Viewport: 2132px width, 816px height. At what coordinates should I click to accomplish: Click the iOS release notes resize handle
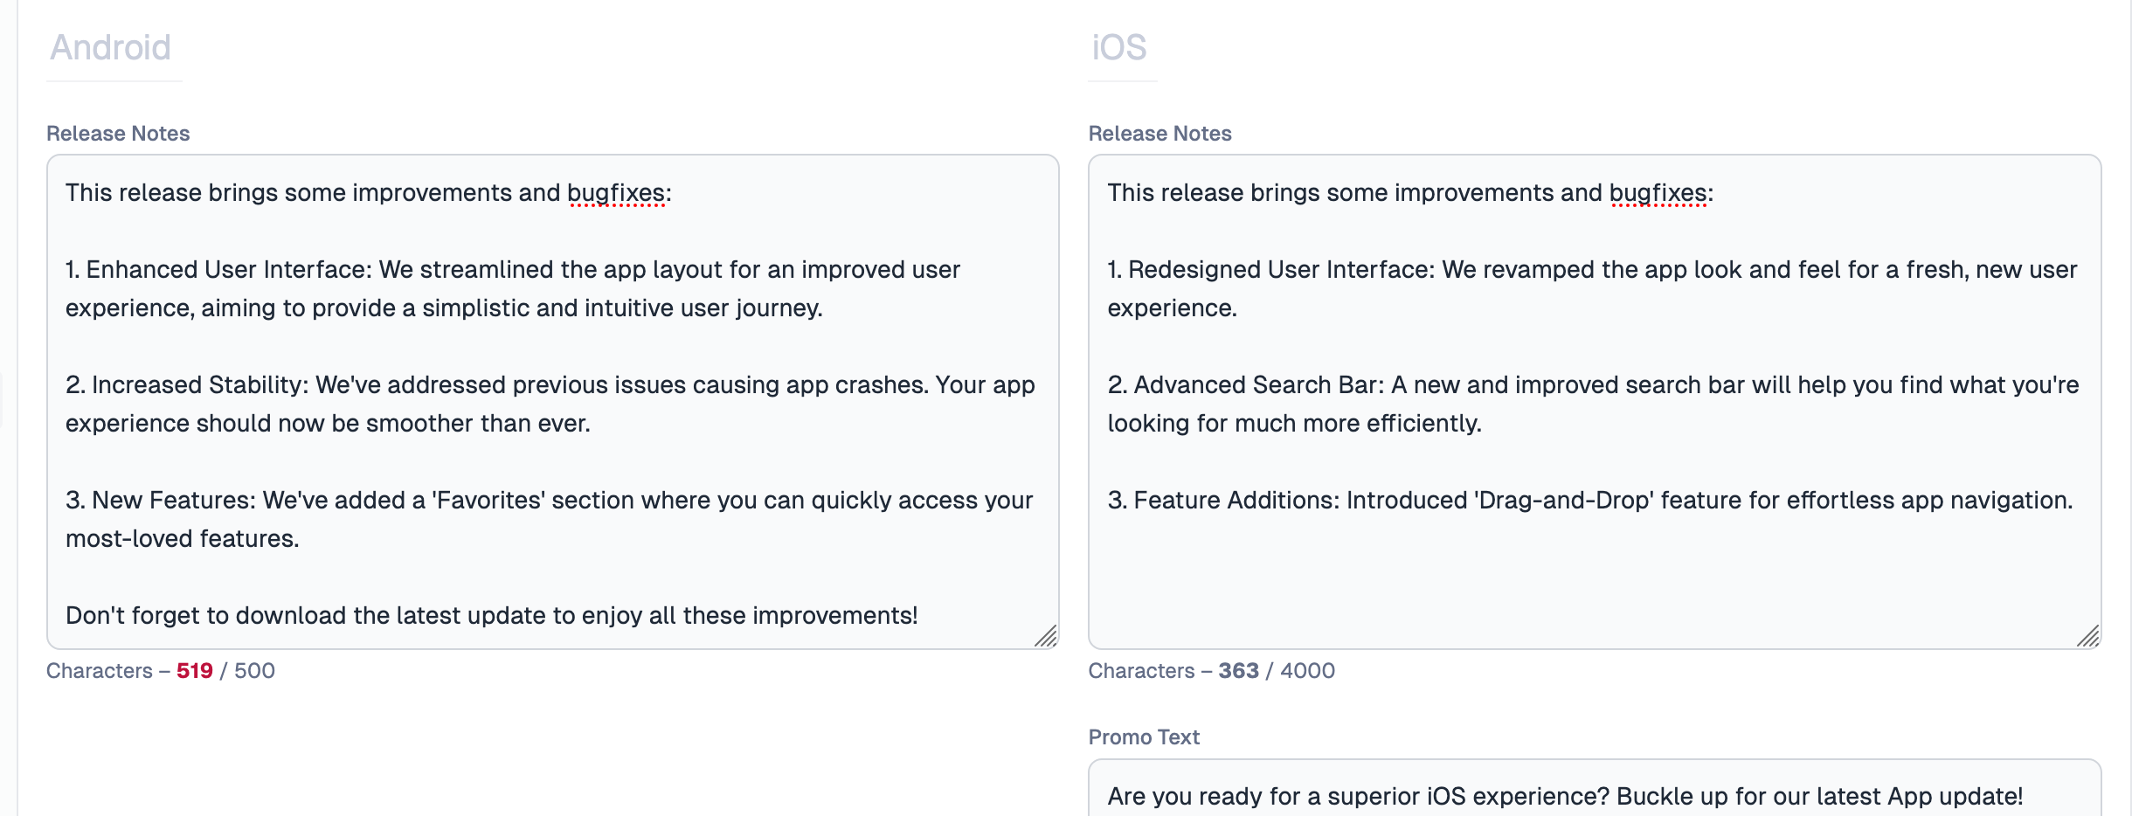click(x=2088, y=636)
